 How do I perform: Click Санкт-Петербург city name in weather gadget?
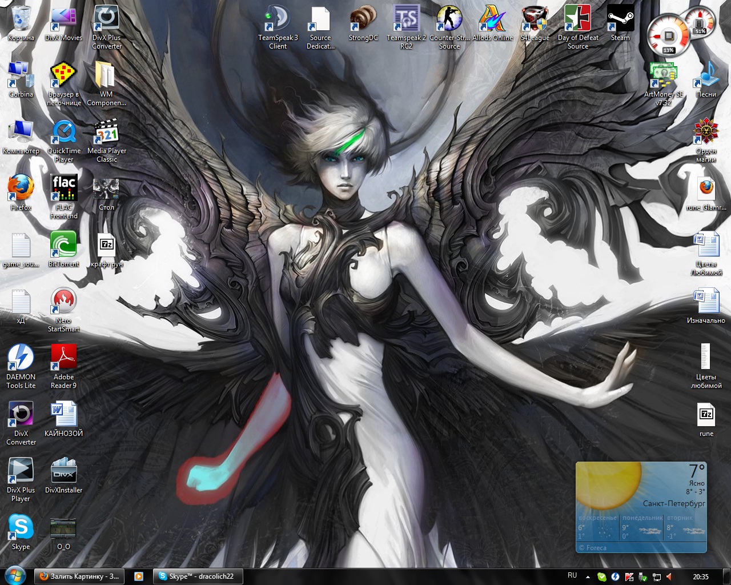674,503
